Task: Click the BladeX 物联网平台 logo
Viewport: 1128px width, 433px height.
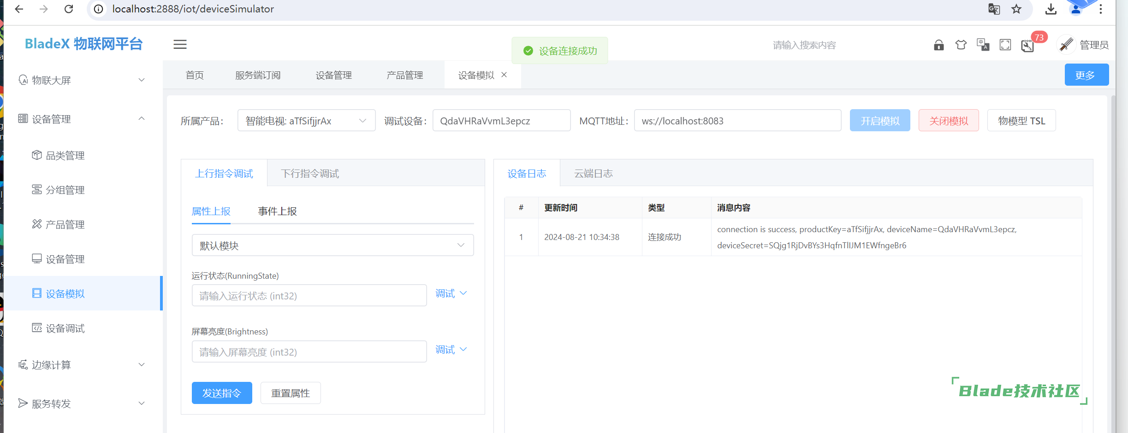Action: (x=83, y=44)
